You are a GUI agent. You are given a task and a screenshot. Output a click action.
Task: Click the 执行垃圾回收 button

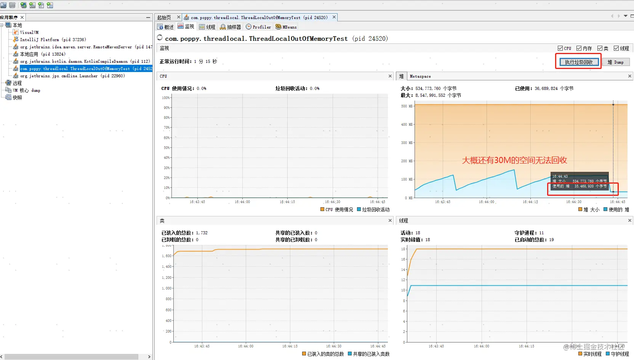(579, 62)
